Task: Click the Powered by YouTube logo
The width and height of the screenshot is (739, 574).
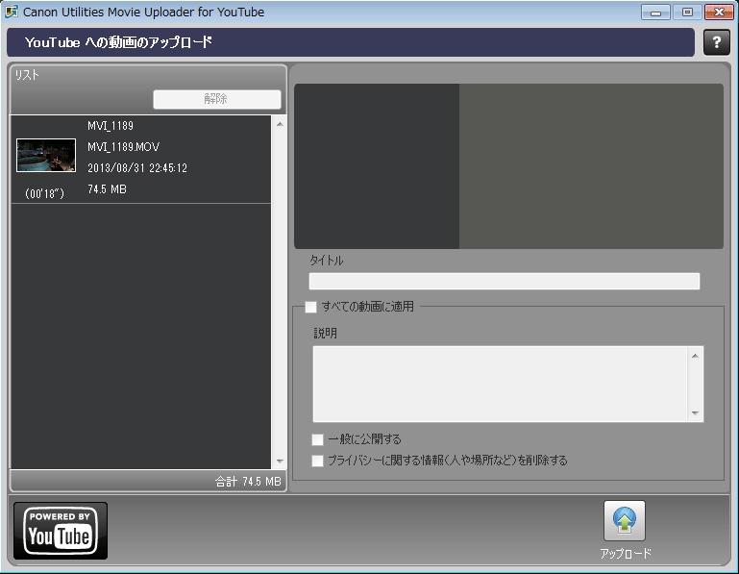Action: (x=61, y=531)
